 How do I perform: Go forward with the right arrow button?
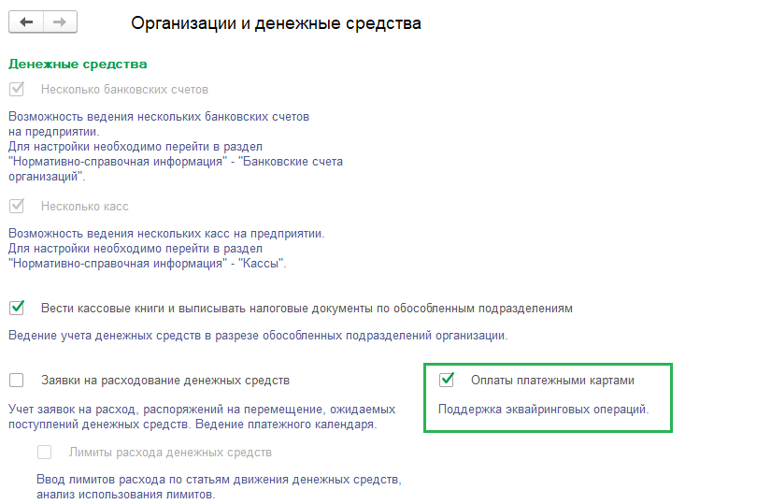tap(60, 22)
